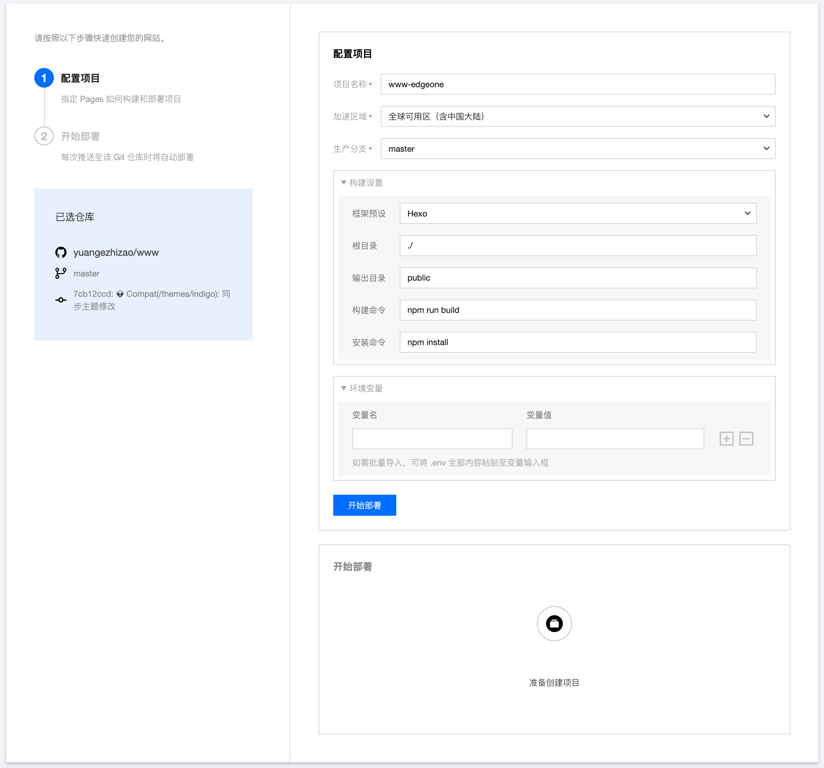The width and height of the screenshot is (824, 768).
Task: Click the 构建命令 npm run build field
Action: click(577, 310)
